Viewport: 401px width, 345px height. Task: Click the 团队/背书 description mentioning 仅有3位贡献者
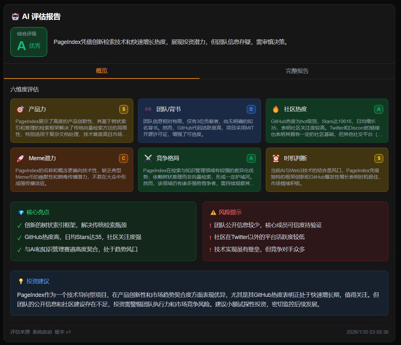(199, 128)
